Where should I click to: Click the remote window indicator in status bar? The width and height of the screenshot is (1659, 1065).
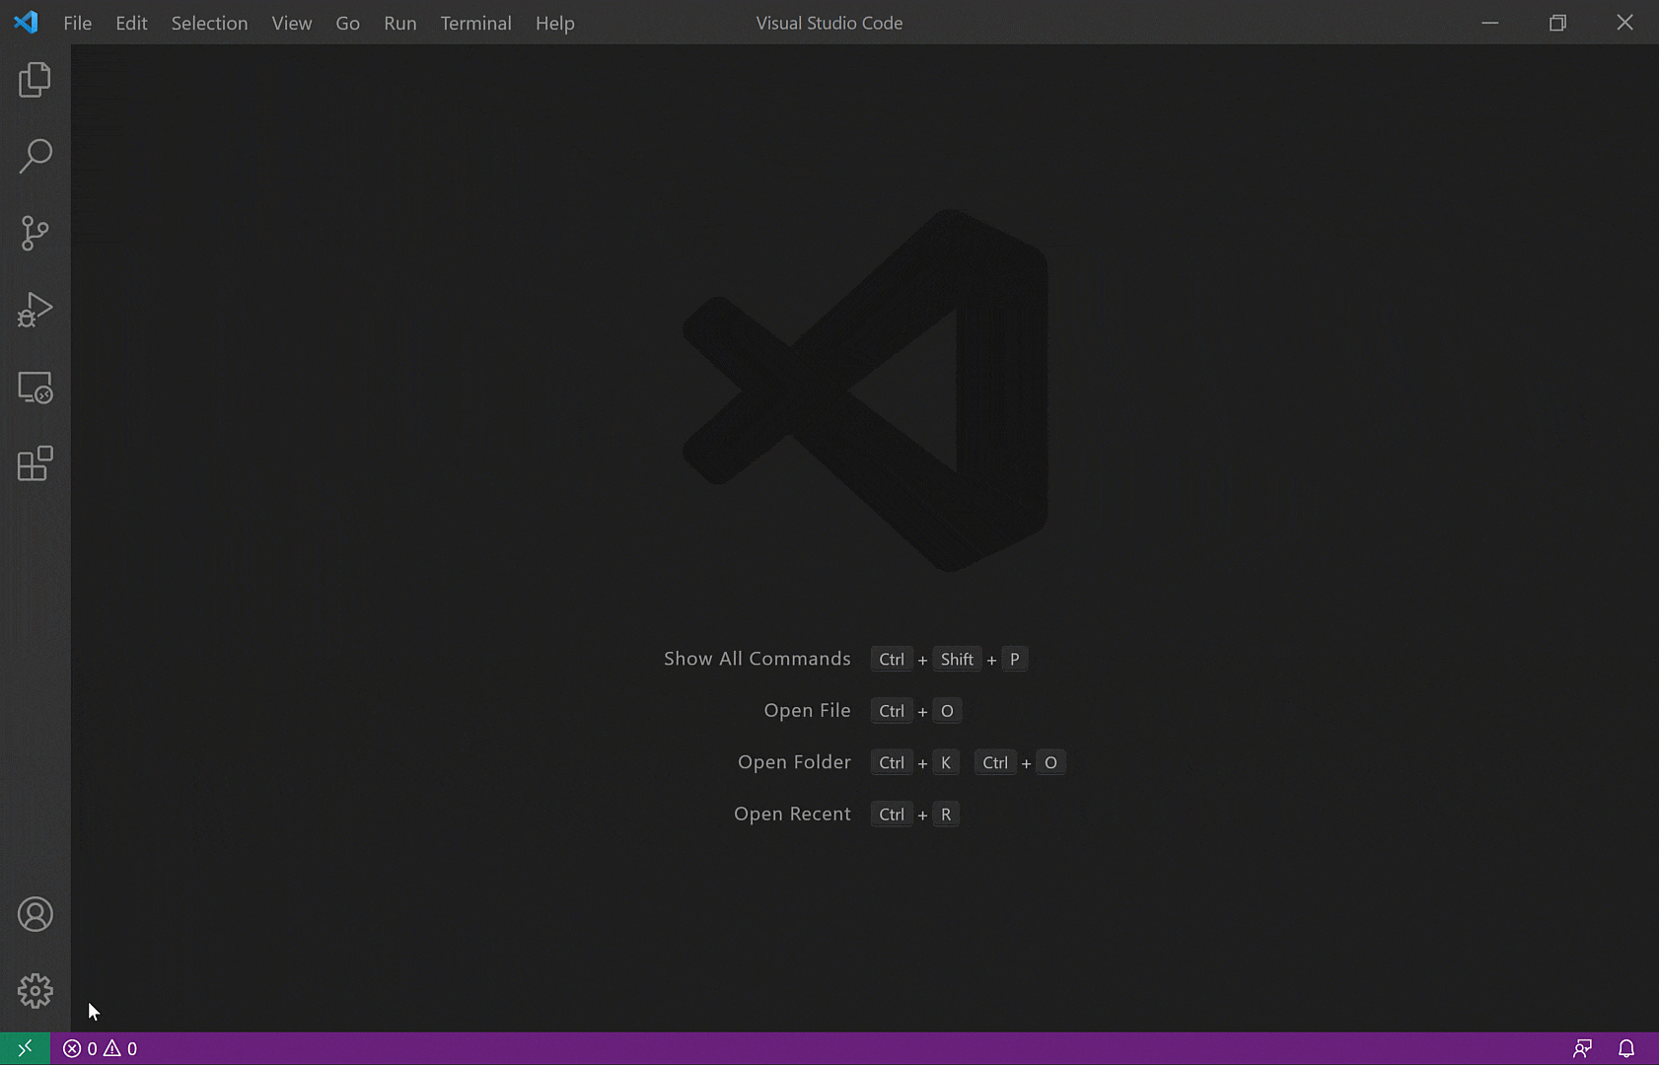pos(26,1048)
